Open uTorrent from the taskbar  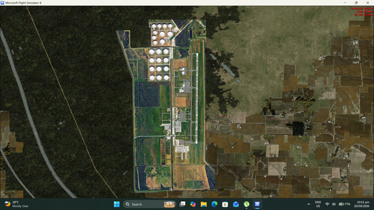pyautogui.click(x=247, y=204)
